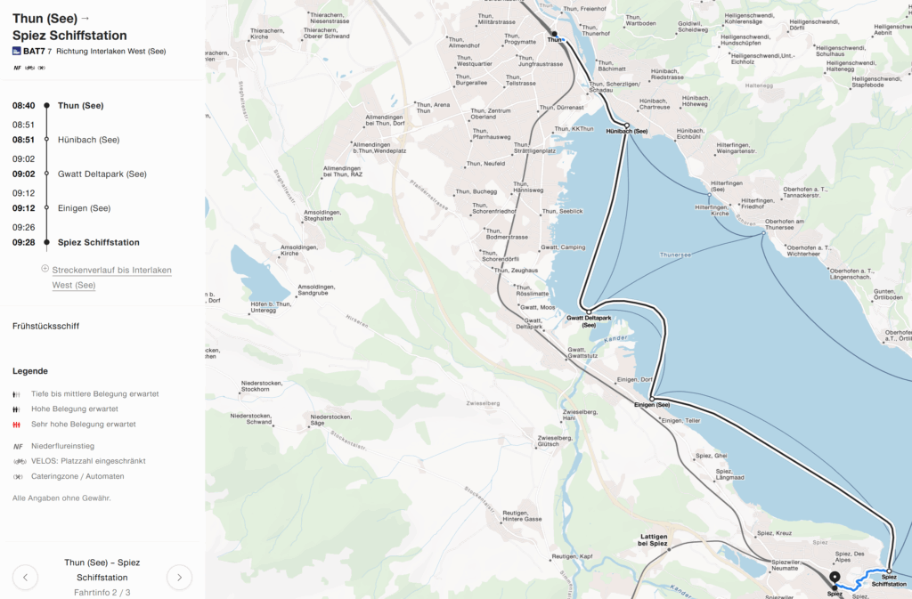
Task: Click the heading 'Thun (See) → Spiez Schiffstation'
Action: [69, 27]
